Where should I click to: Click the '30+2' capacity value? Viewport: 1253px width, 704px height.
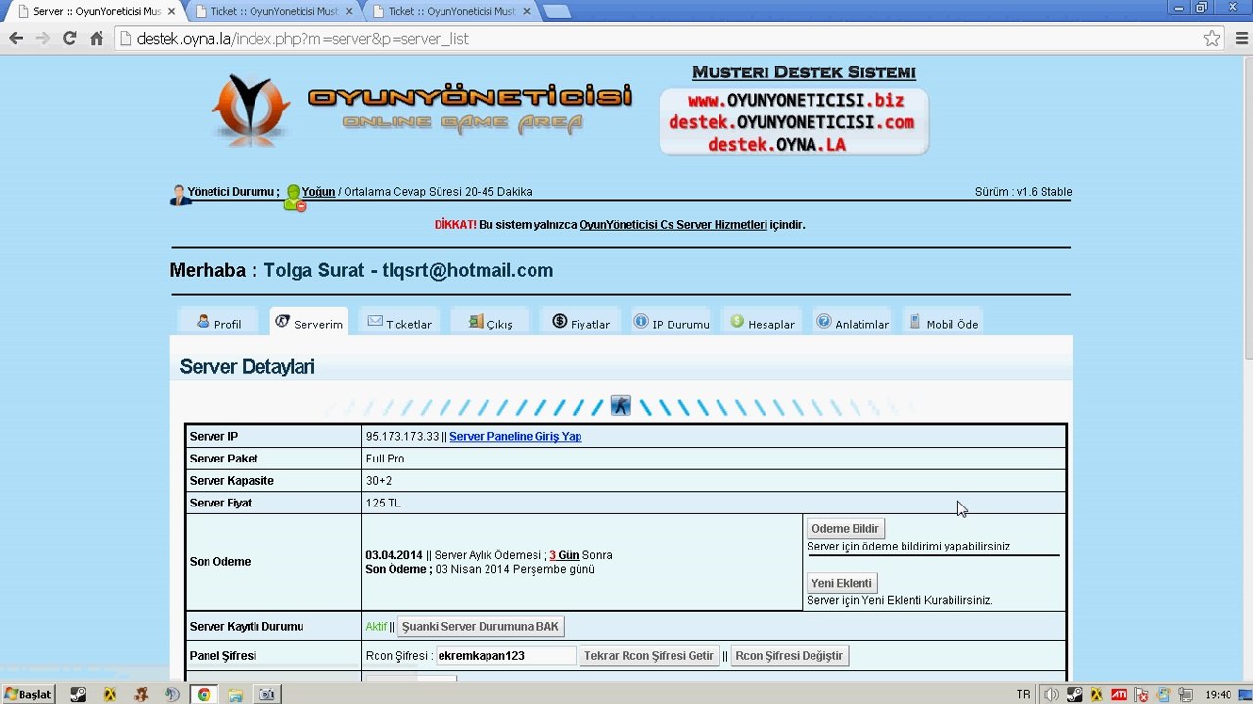coord(381,481)
